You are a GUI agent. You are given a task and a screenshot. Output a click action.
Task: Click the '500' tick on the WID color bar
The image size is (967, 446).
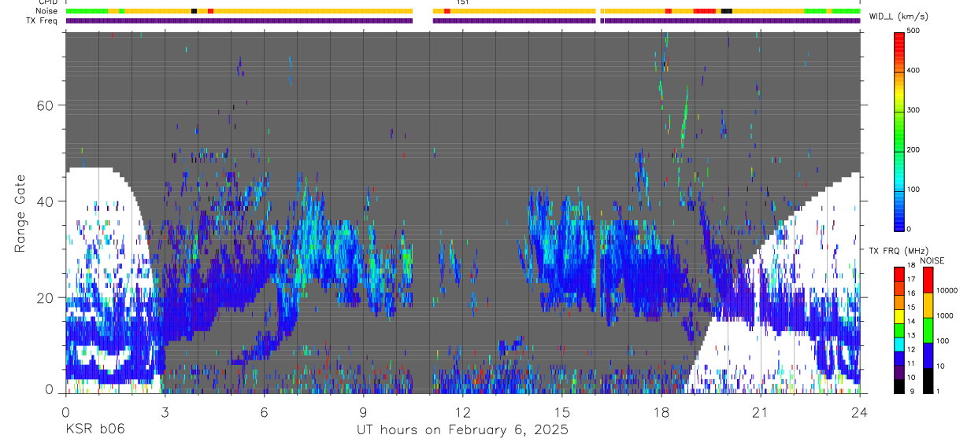click(913, 31)
